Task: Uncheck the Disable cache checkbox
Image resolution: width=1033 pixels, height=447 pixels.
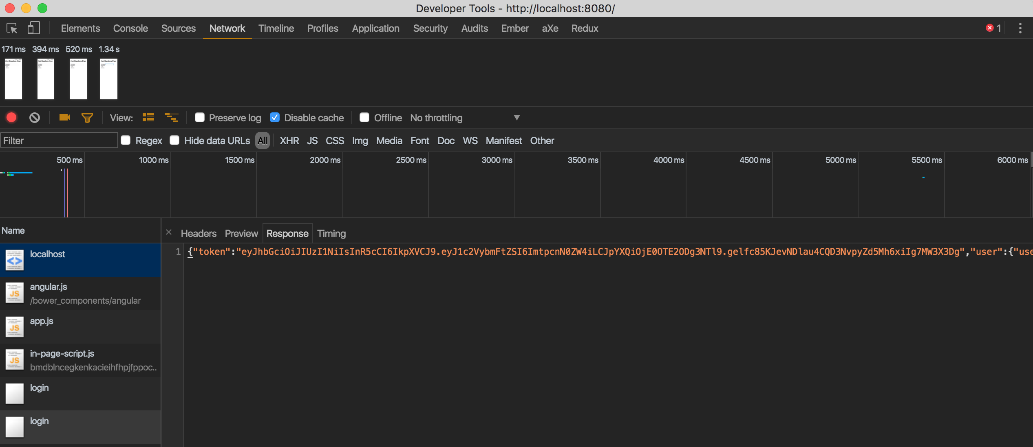Action: tap(275, 118)
